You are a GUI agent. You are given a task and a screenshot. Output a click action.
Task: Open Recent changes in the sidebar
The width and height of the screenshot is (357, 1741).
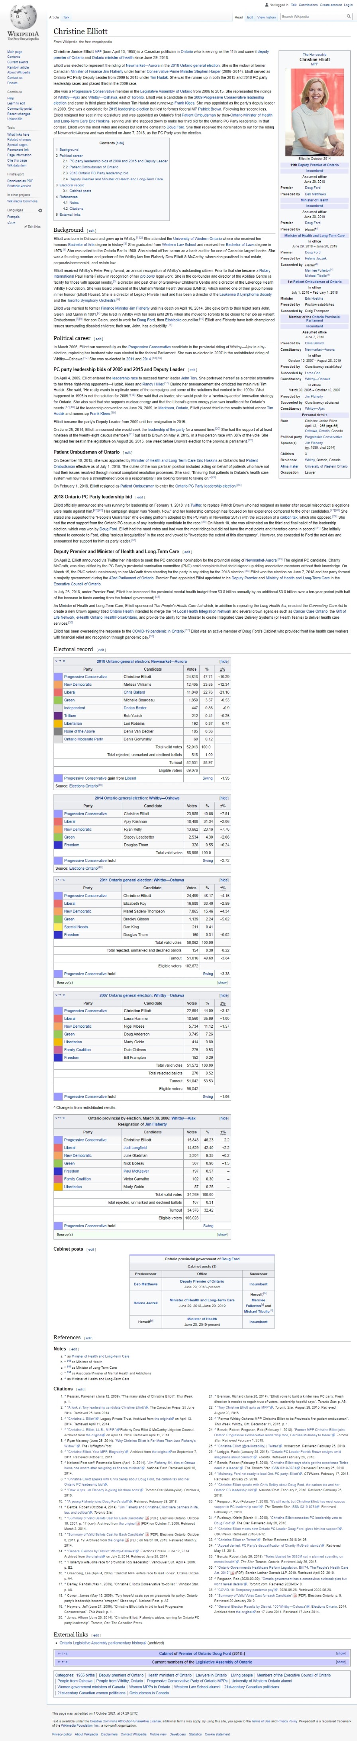[19, 114]
